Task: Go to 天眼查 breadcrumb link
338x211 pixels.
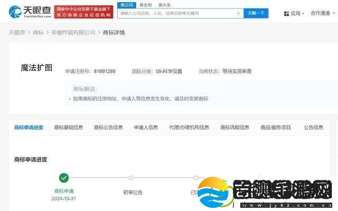Action: pyautogui.click(x=17, y=33)
